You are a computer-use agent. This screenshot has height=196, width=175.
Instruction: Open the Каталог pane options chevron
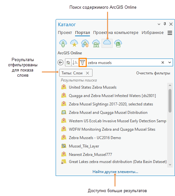tap(159, 24)
